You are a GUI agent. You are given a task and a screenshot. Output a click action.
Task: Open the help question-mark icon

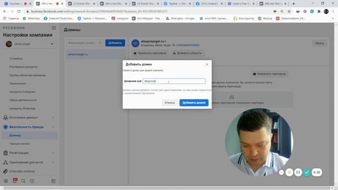[32, 181]
